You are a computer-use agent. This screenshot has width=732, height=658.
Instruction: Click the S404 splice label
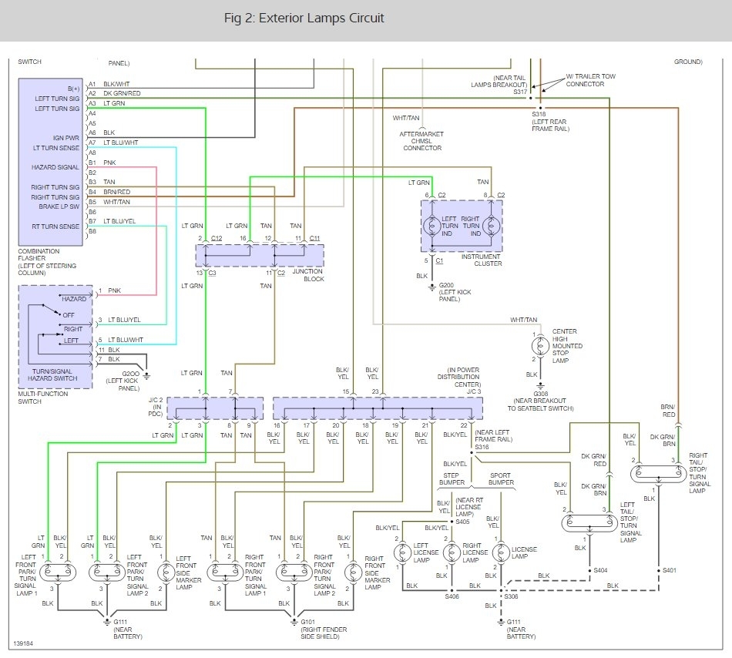point(600,570)
